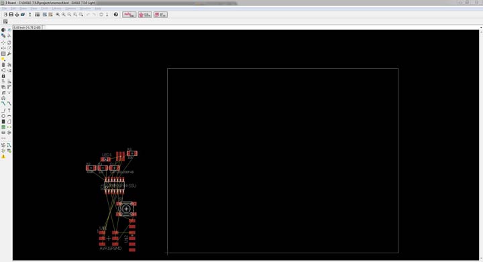
Task: Activate the Zoom Select tool
Action: pyautogui.click(x=81, y=15)
